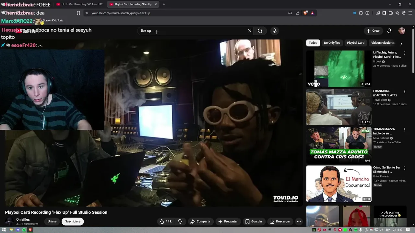Open Brave VPN shield icon
The width and height of the screenshot is (415, 233).
click(404, 13)
